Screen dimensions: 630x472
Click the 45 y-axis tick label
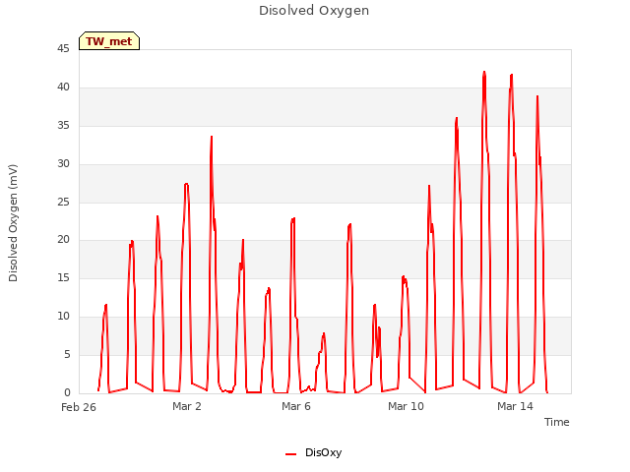(63, 48)
